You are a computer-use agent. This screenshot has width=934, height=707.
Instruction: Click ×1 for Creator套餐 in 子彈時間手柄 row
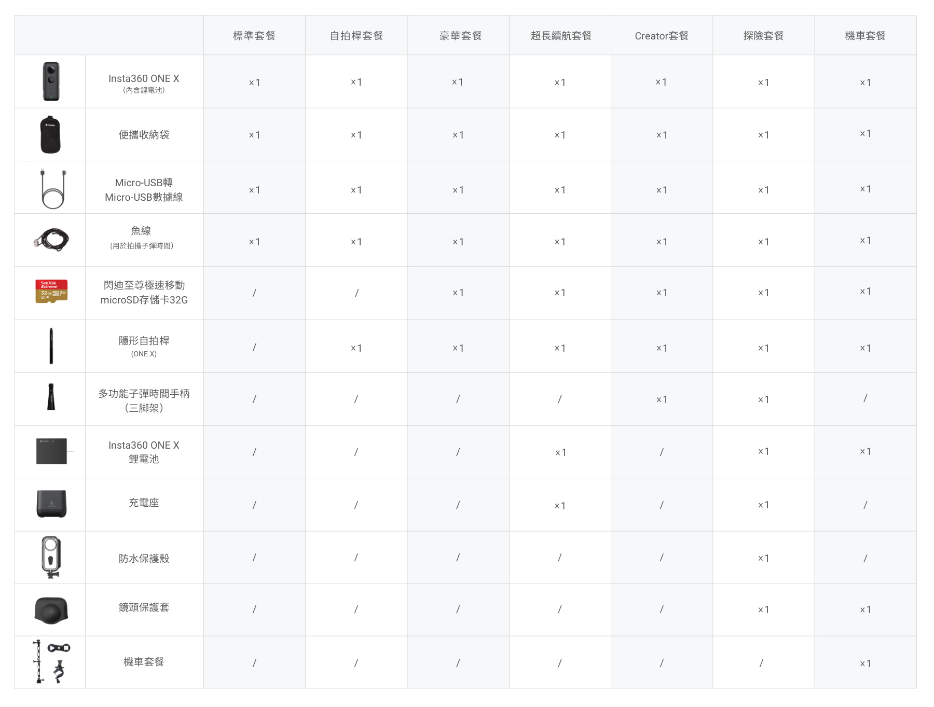[662, 399]
